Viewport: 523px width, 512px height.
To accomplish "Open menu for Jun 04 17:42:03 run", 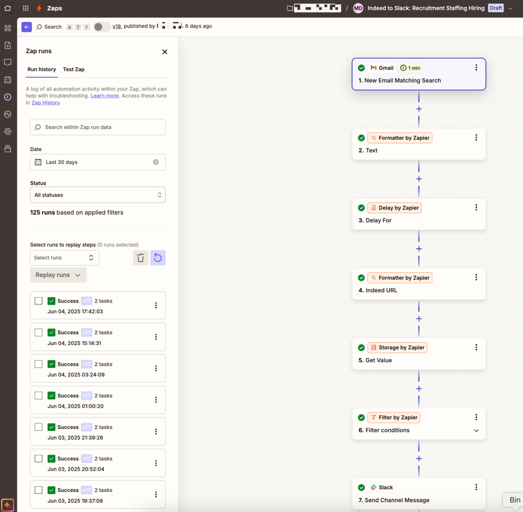I will coord(156,306).
